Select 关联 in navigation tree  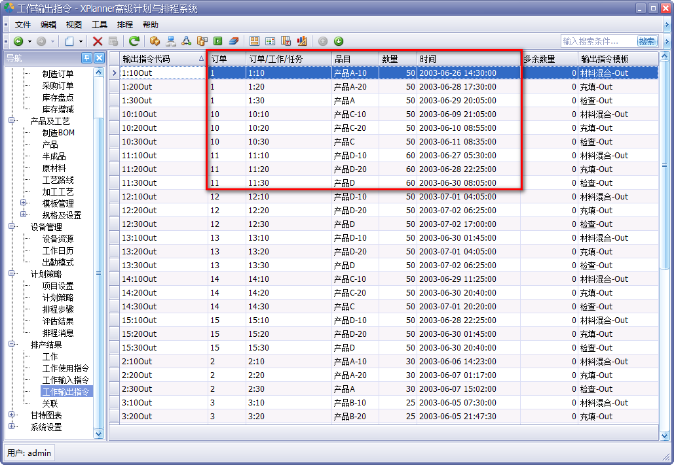coord(50,404)
